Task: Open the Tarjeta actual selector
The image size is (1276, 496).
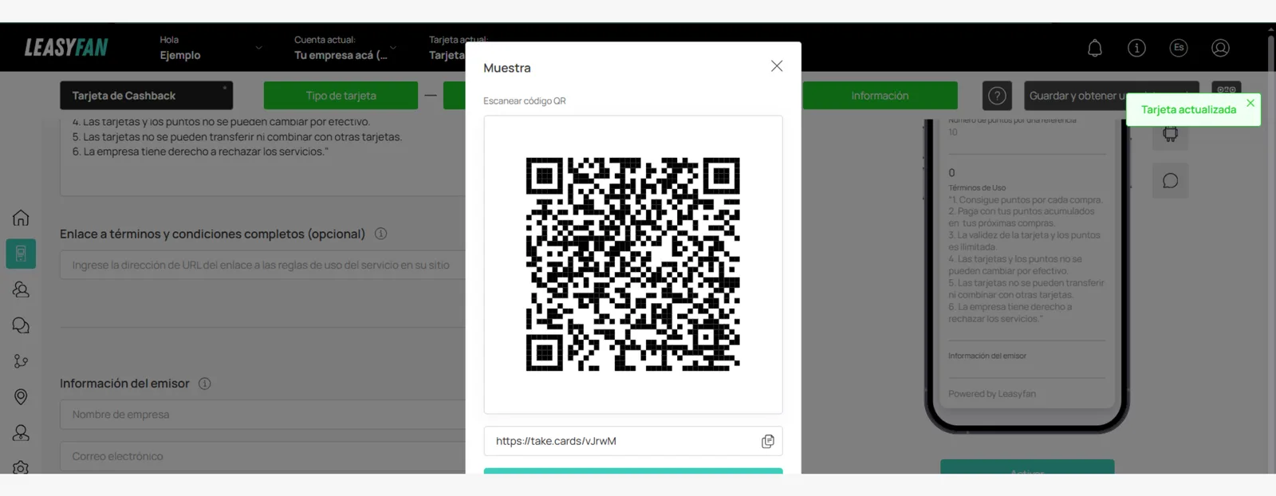Action: (447, 48)
